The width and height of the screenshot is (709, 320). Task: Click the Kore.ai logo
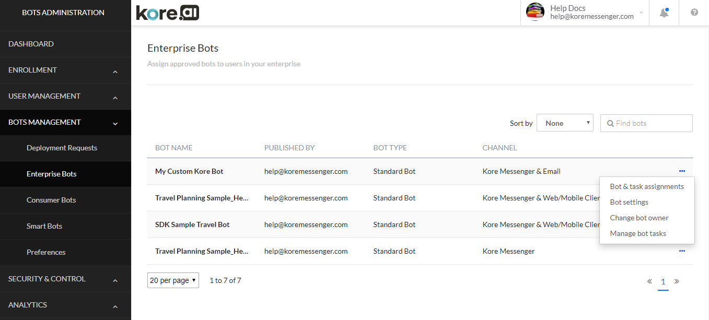pyautogui.click(x=167, y=13)
